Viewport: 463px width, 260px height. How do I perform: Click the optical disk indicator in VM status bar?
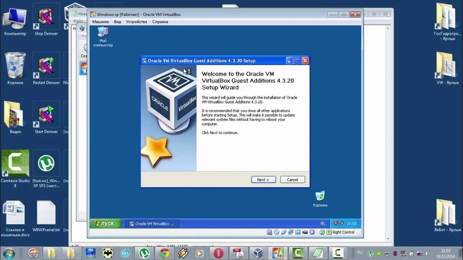[x=276, y=232]
